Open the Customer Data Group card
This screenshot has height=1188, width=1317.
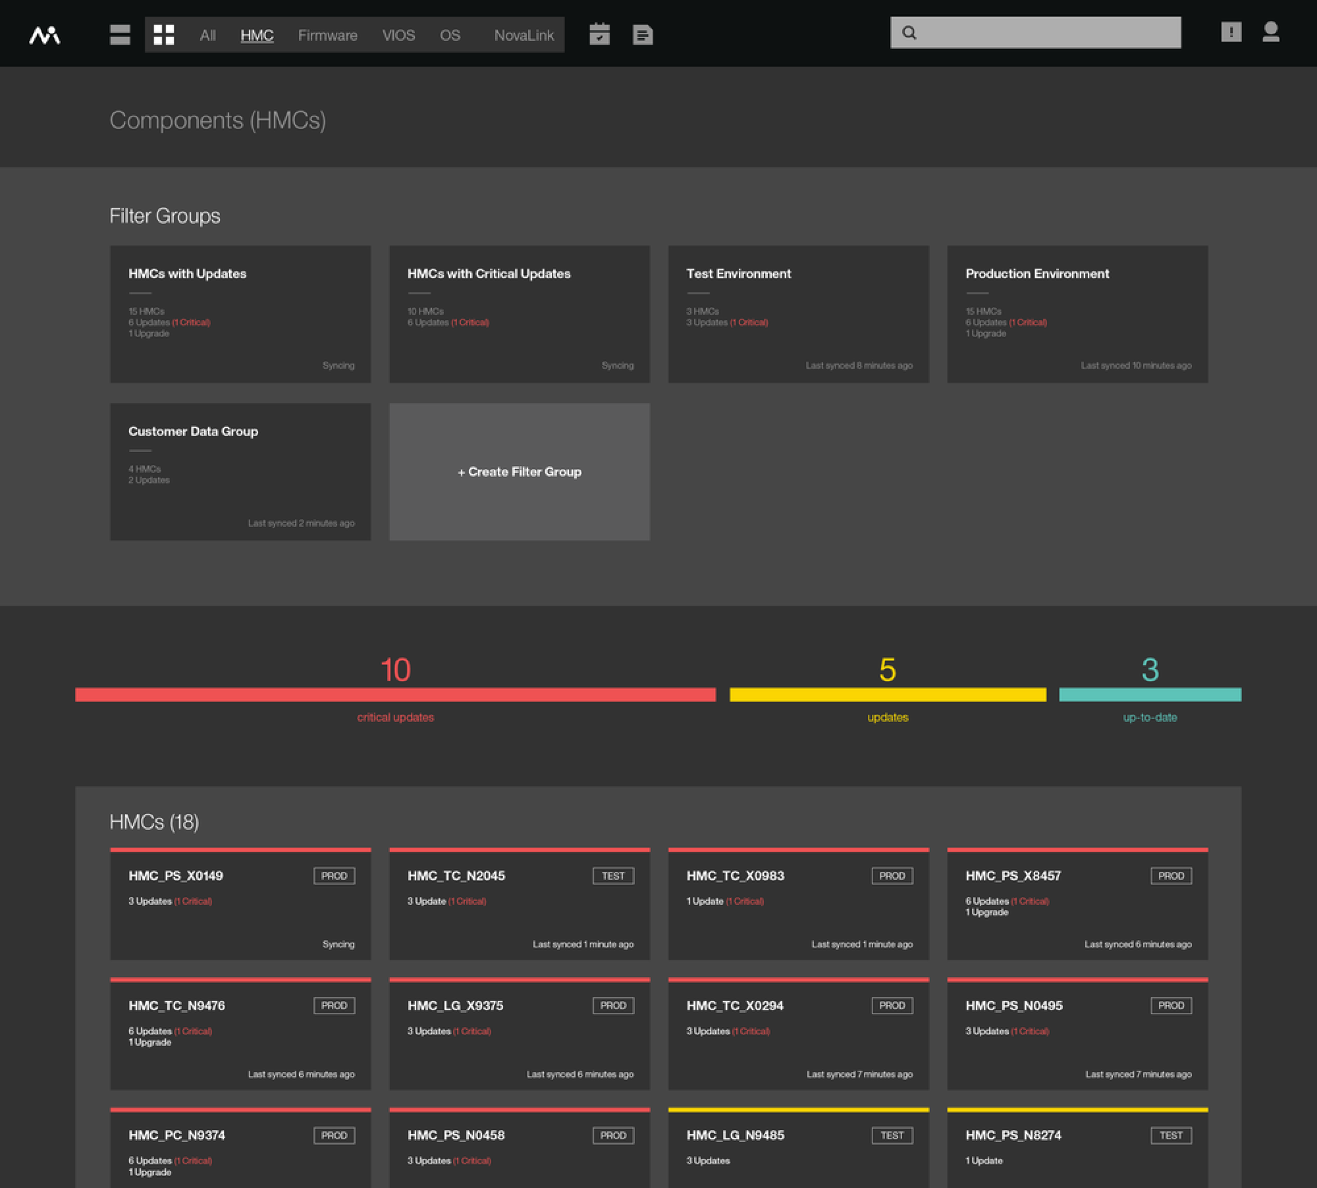point(240,472)
